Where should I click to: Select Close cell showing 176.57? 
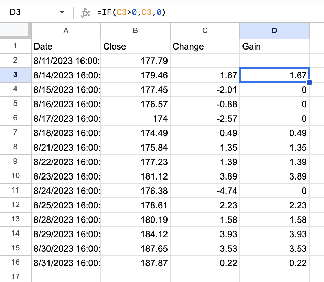(136, 104)
